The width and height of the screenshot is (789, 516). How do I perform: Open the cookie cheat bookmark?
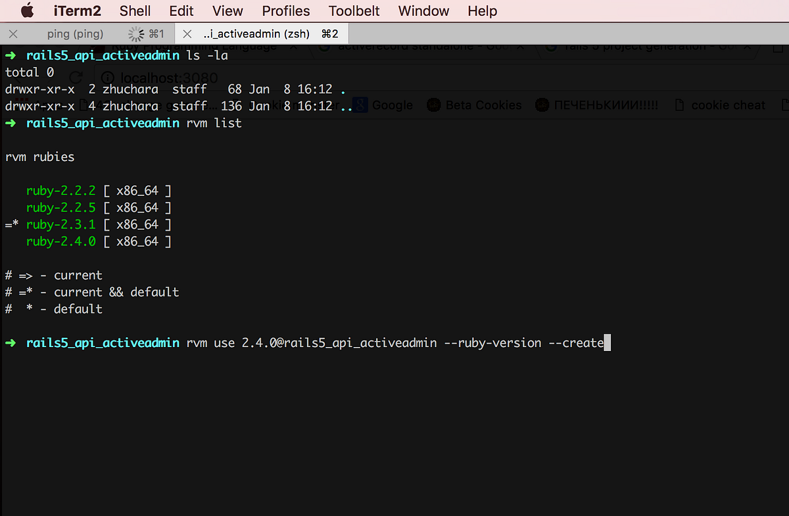pyautogui.click(x=728, y=105)
